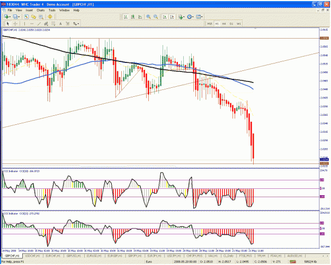This screenshot has width=331, height=265.
Task: Open the Charts menu
Action: point(41,10)
